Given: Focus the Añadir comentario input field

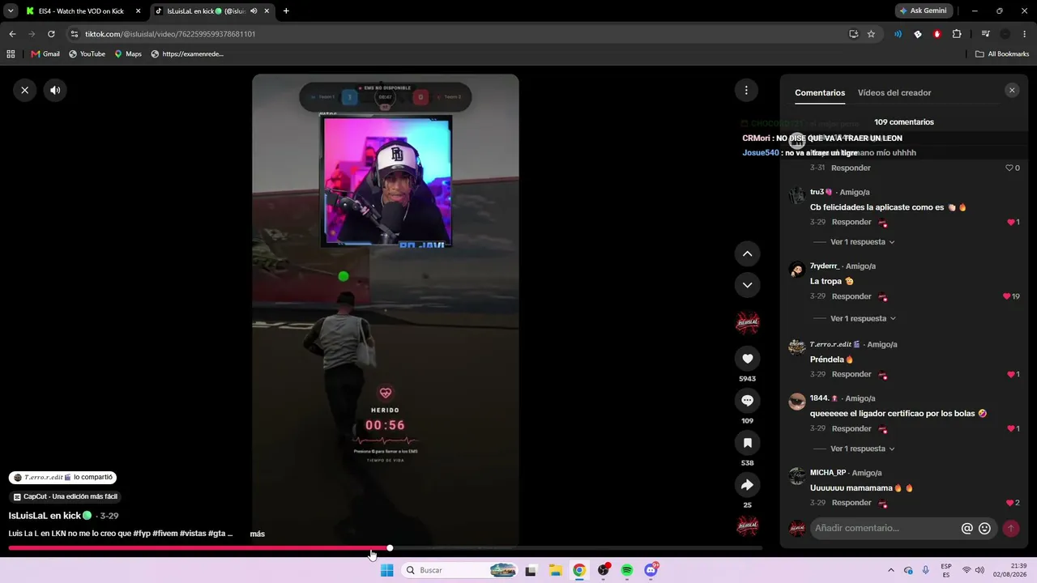Looking at the screenshot, I should [x=885, y=528].
